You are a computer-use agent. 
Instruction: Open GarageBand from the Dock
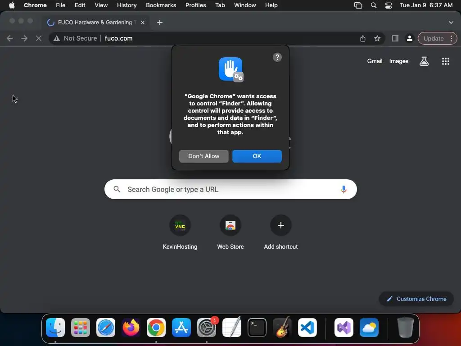coord(282,328)
